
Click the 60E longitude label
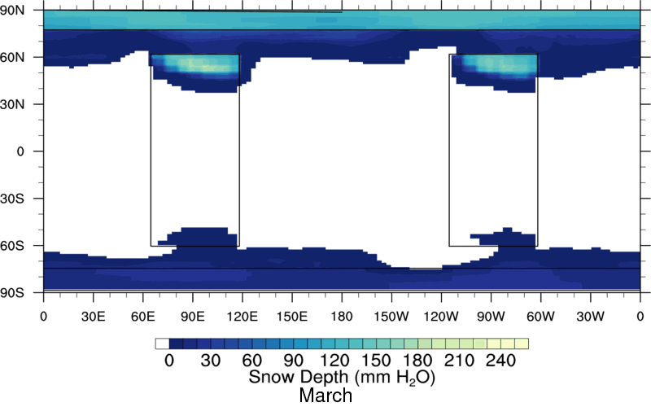[143, 317]
